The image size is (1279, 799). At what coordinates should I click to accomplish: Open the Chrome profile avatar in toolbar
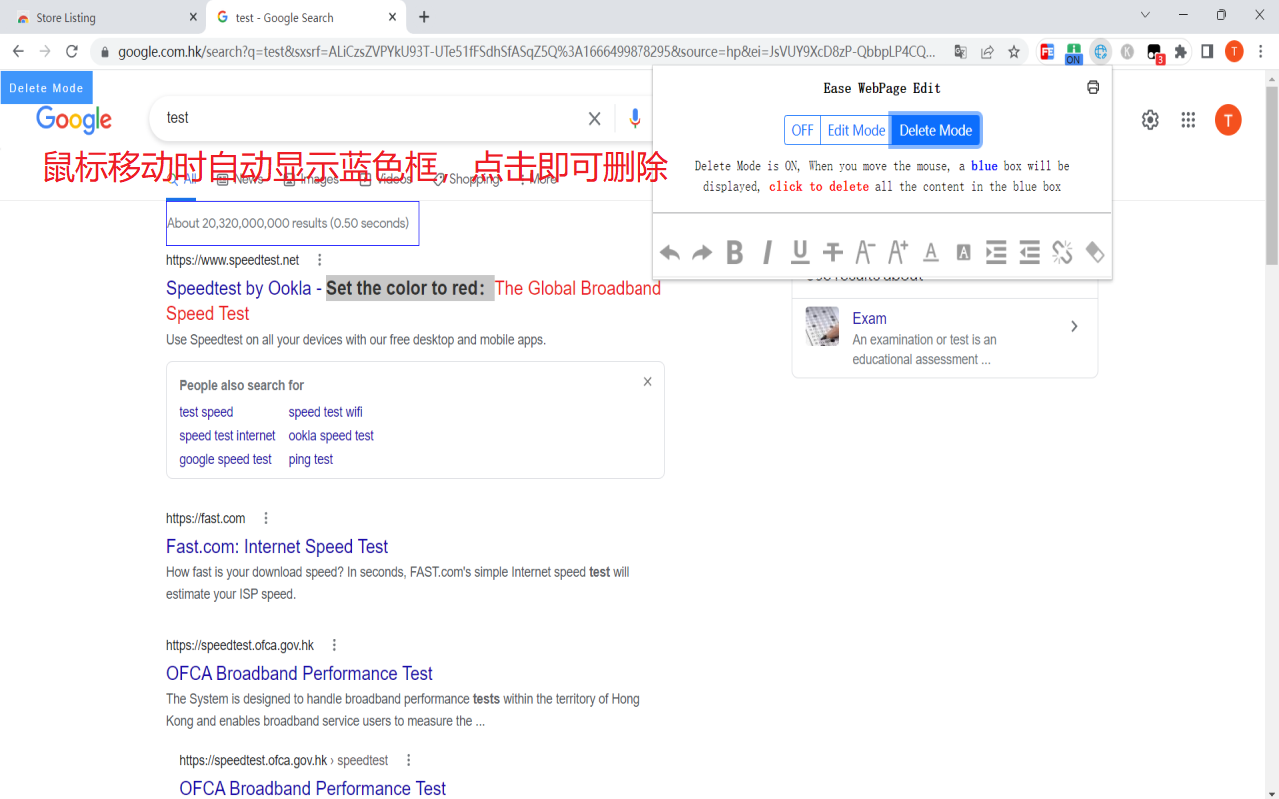[1234, 51]
